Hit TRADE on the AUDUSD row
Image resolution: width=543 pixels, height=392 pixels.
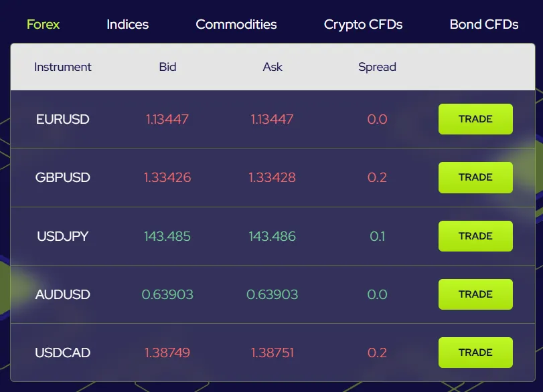click(x=475, y=294)
